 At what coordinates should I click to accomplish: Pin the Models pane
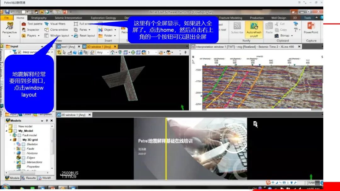click(47, 121)
